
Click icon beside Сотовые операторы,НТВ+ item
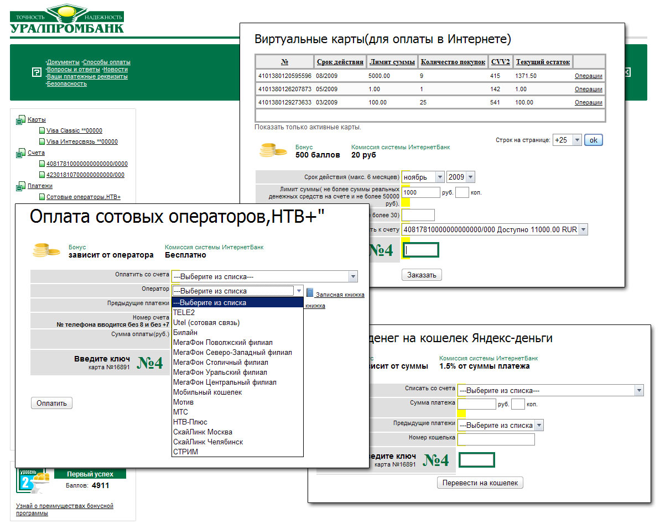(41, 197)
